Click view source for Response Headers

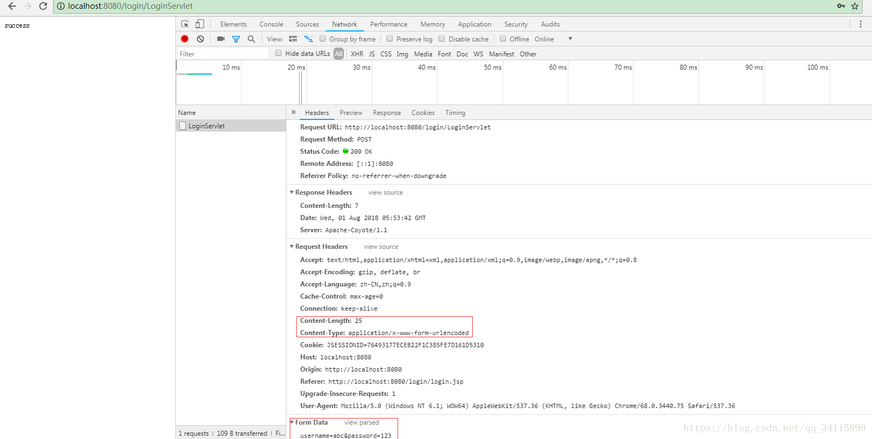point(385,192)
